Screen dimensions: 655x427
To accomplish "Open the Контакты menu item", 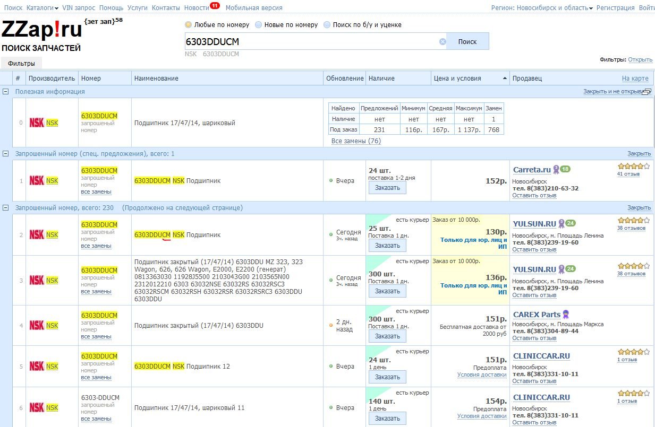I will click(x=166, y=8).
